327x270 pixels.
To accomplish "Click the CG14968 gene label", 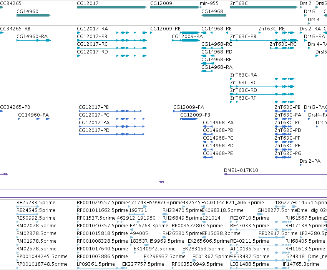I will coord(212,12).
